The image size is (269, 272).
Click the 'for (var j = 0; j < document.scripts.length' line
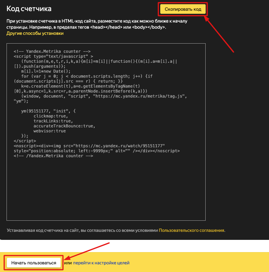click(87, 77)
